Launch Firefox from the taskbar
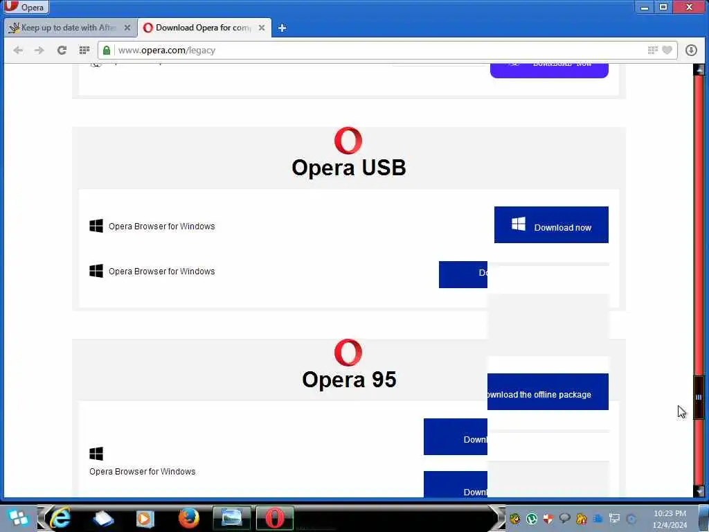Screen dimensions: 709x532 (188, 518)
